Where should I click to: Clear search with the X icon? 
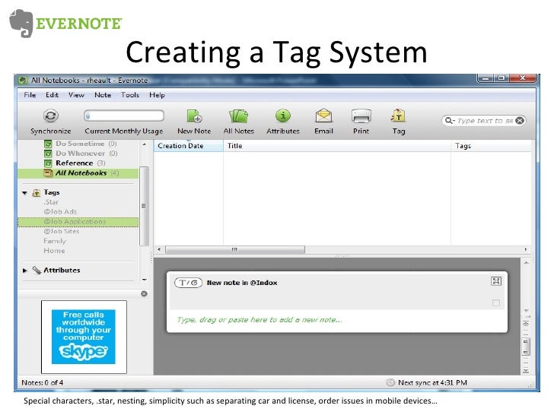point(520,121)
